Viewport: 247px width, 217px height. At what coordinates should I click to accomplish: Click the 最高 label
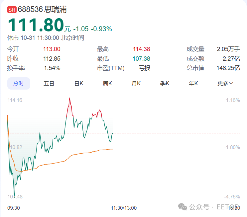point(103,49)
